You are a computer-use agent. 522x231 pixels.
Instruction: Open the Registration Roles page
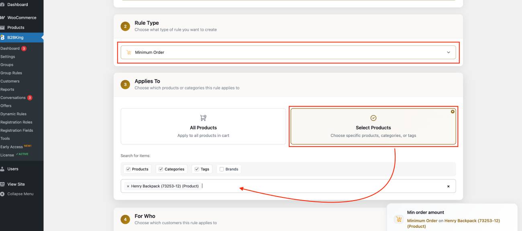coord(16,122)
